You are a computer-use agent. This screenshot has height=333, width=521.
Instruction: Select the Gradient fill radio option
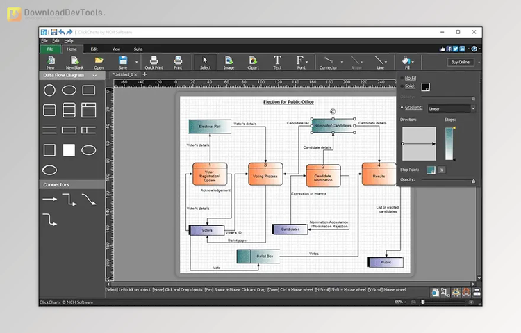tap(402, 108)
